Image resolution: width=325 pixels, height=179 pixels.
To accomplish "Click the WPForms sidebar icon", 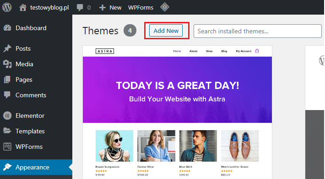I will point(7,147).
